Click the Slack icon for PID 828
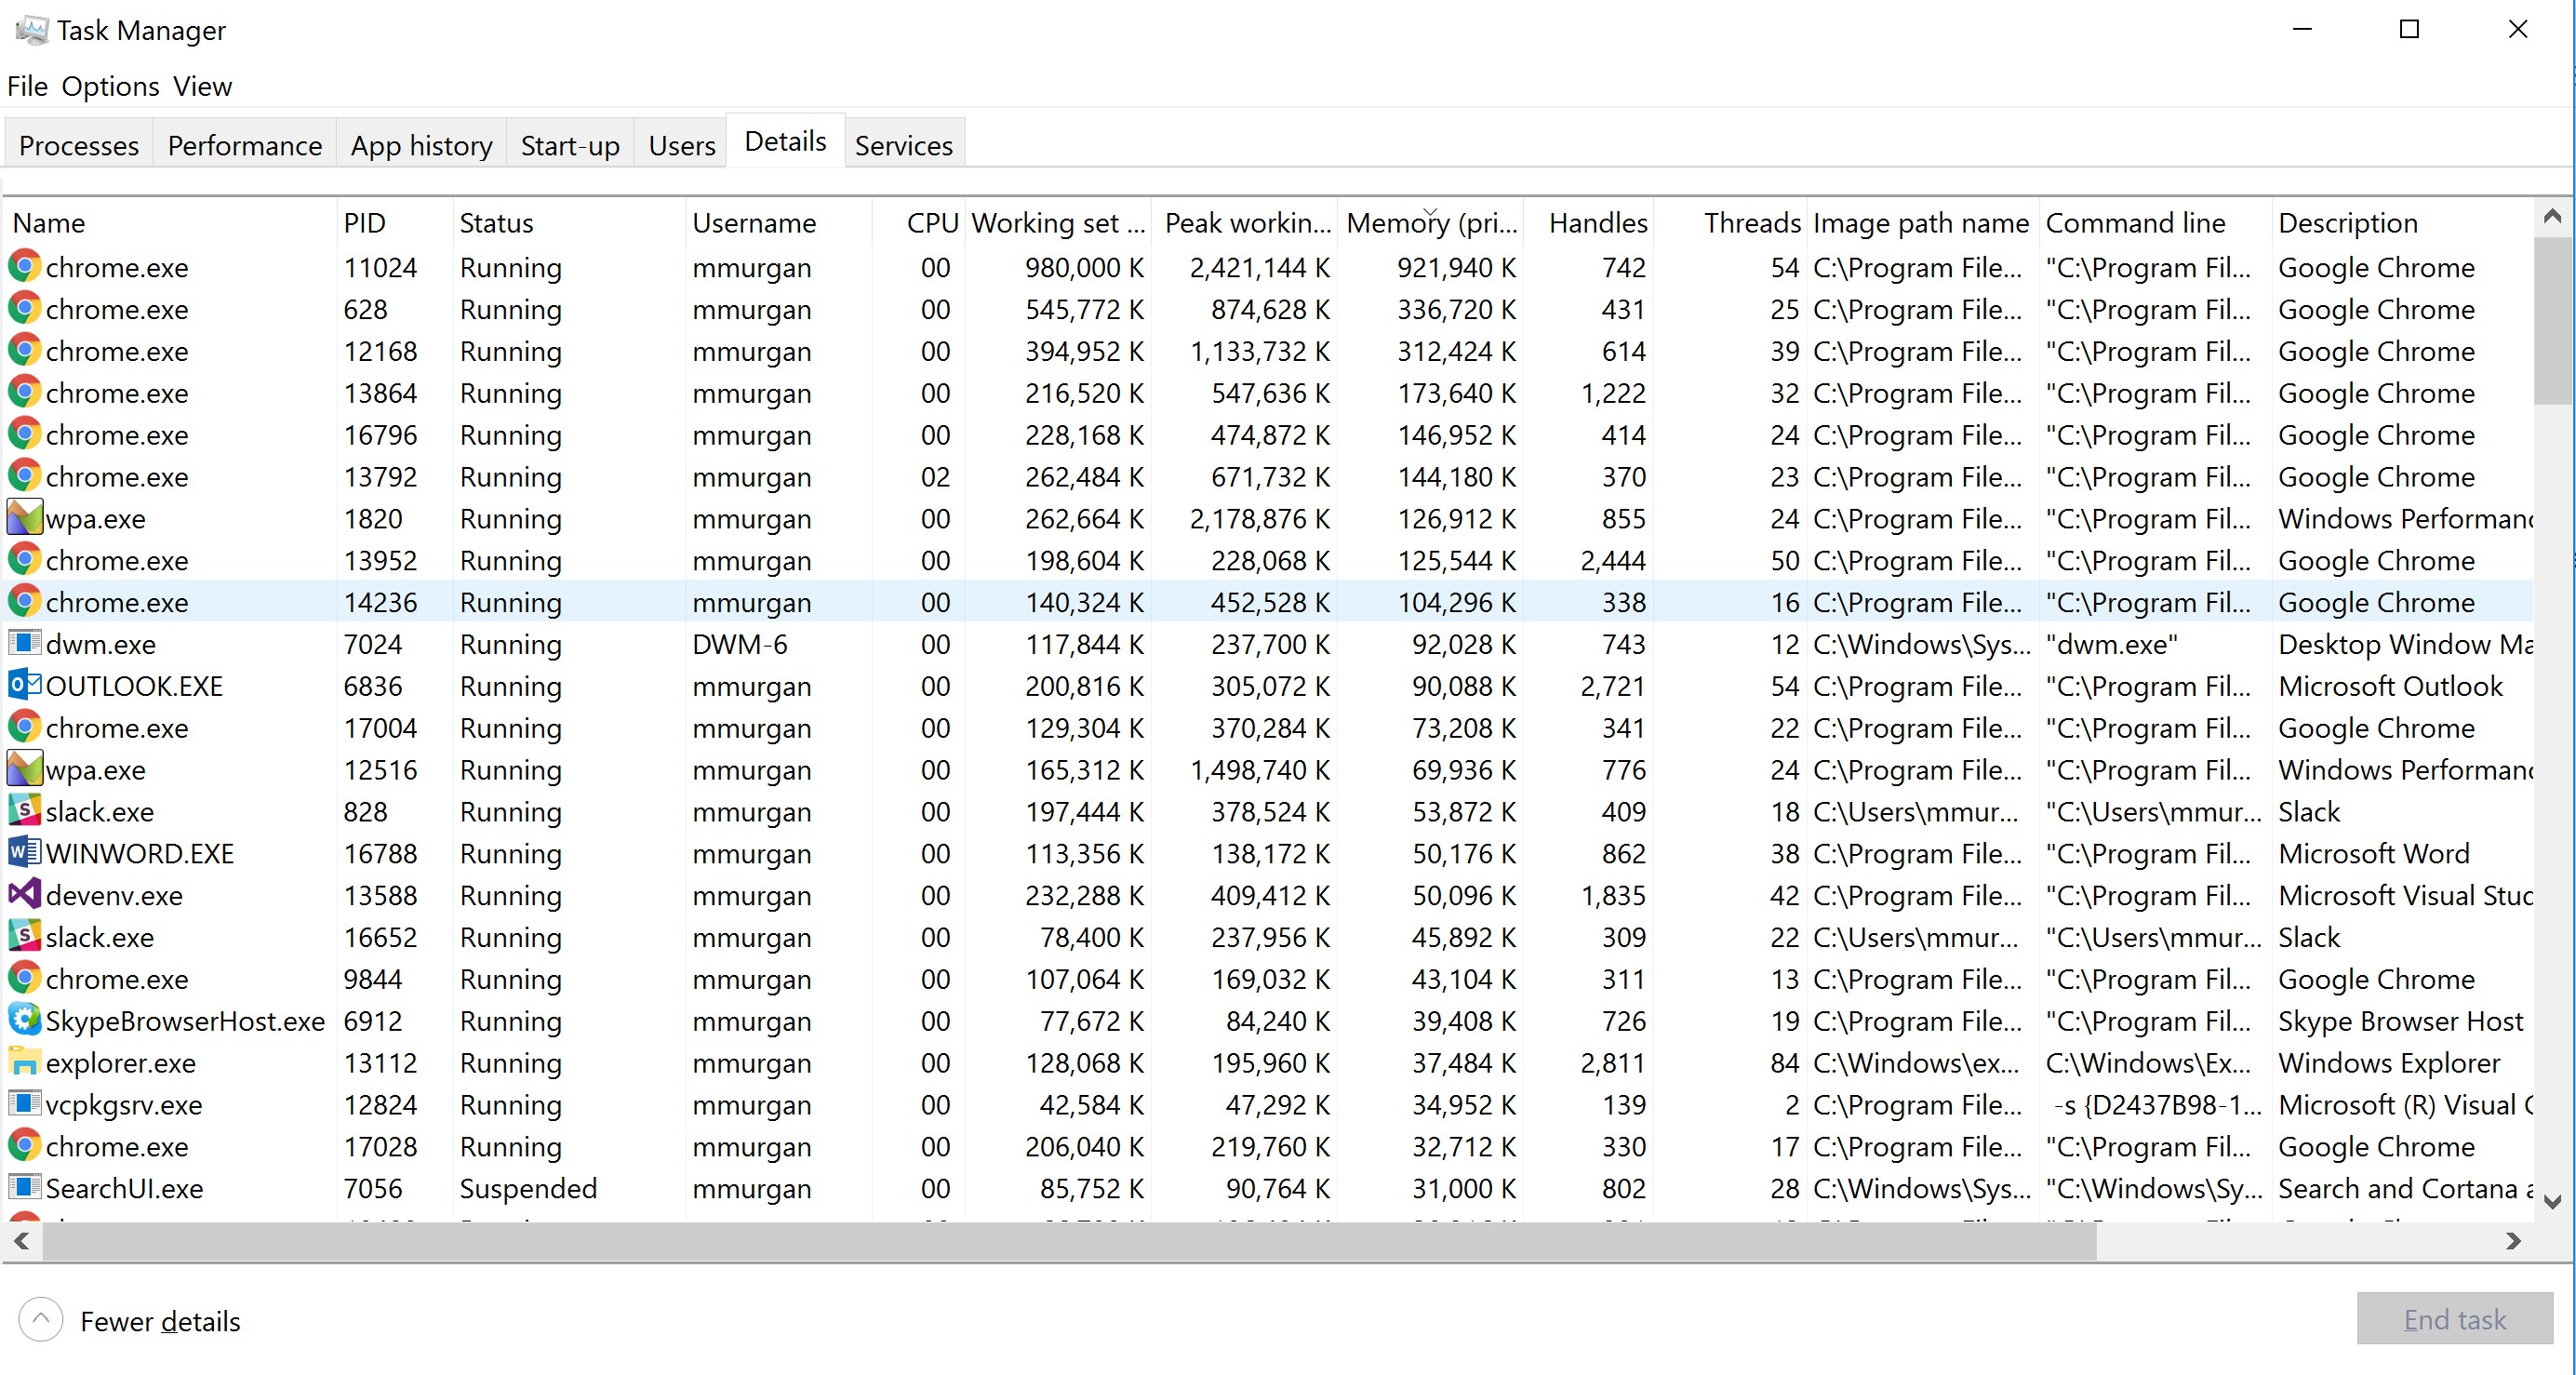2576x1375 pixels. (x=25, y=811)
